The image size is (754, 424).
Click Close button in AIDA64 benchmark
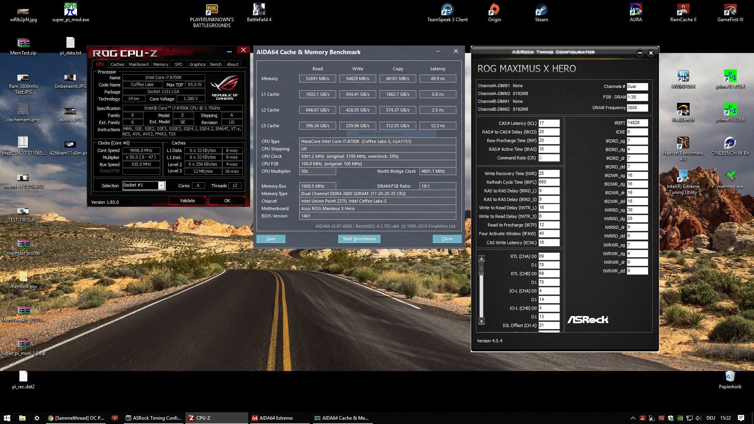pyautogui.click(x=447, y=239)
